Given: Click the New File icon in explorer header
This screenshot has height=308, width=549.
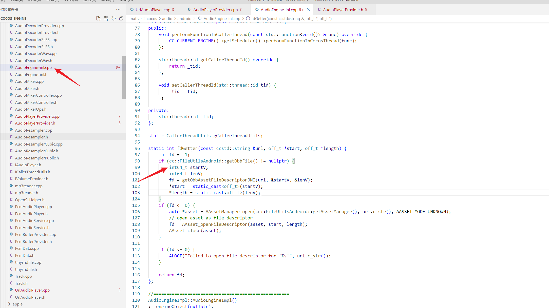Looking at the screenshot, I should 98,18.
